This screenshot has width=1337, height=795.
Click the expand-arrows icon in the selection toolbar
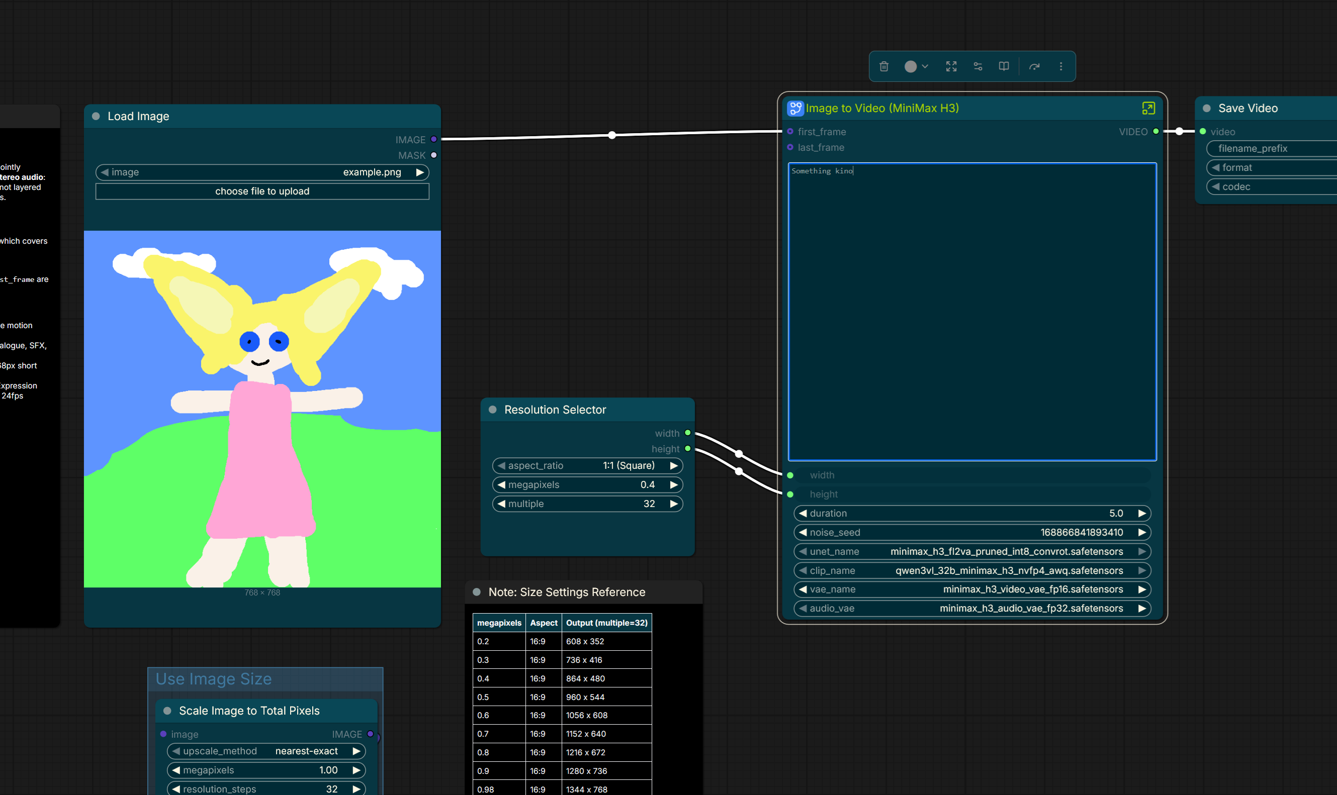951,66
